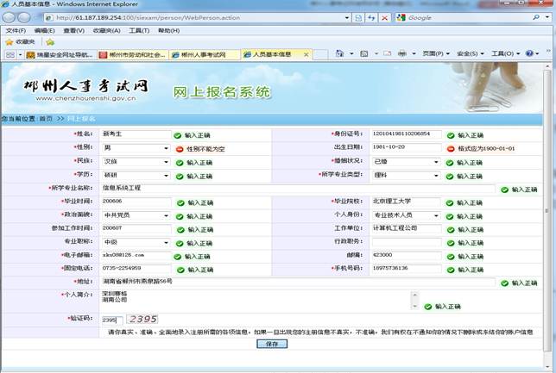Go back with the browser Back arrow
This screenshot has width=556, height=373.
[x=9, y=17]
